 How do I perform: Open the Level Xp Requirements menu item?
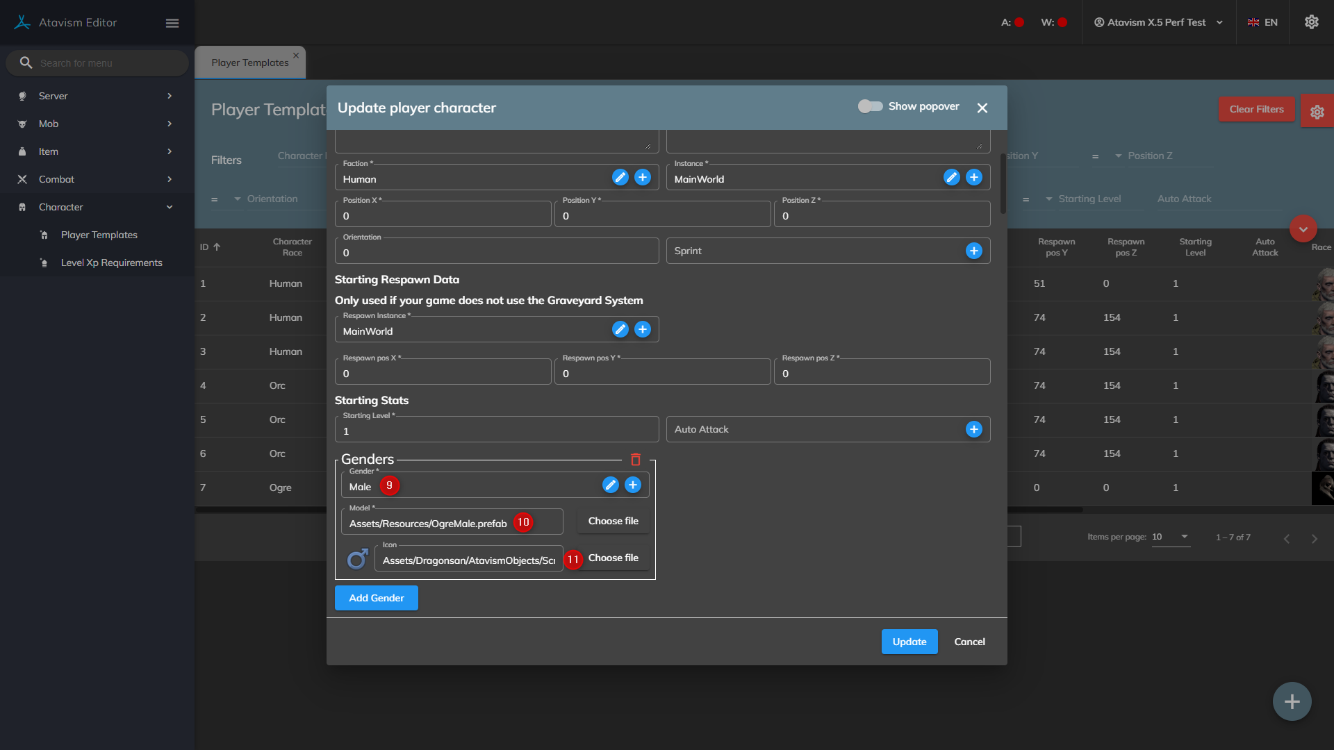coord(111,262)
